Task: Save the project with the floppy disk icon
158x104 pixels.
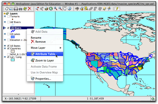Action: (x=16, y=9)
